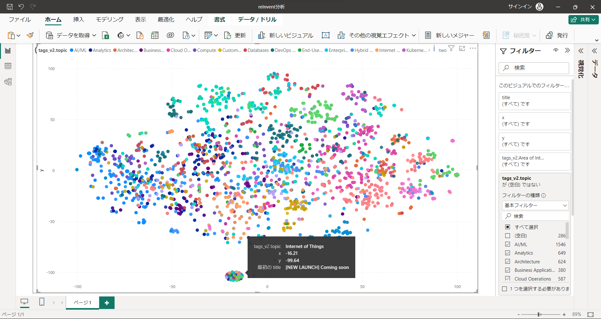Switch to the Table view icon

pyautogui.click(x=8, y=66)
